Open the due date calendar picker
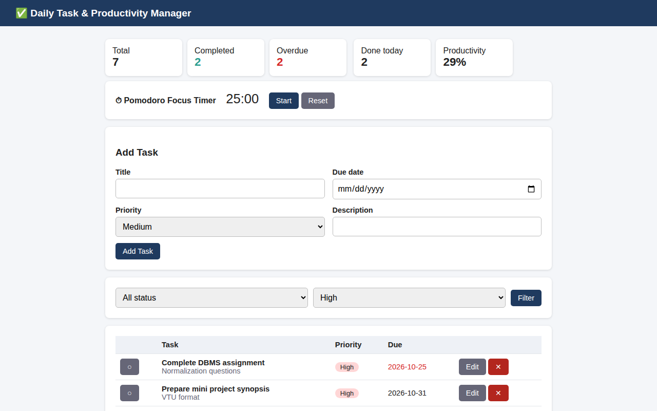The width and height of the screenshot is (657, 411). [531, 189]
